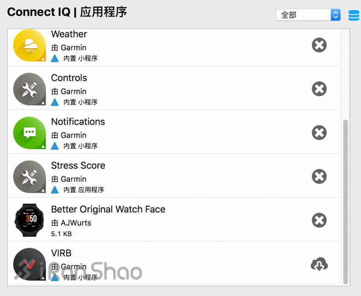Remove the Weather widget with X icon
The height and width of the screenshot is (296, 361).
click(x=319, y=45)
